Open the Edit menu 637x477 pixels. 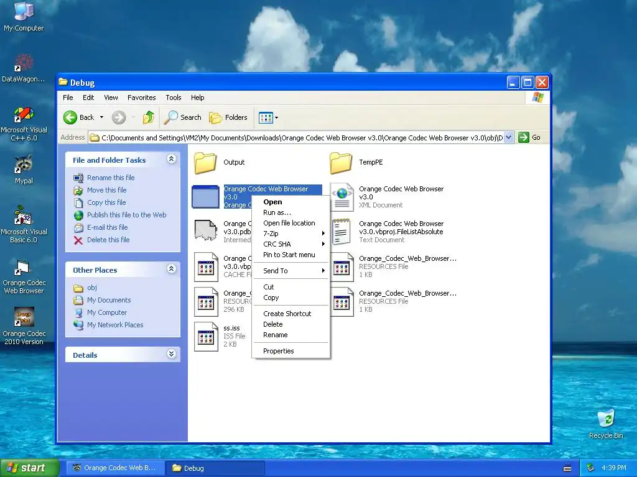point(88,98)
